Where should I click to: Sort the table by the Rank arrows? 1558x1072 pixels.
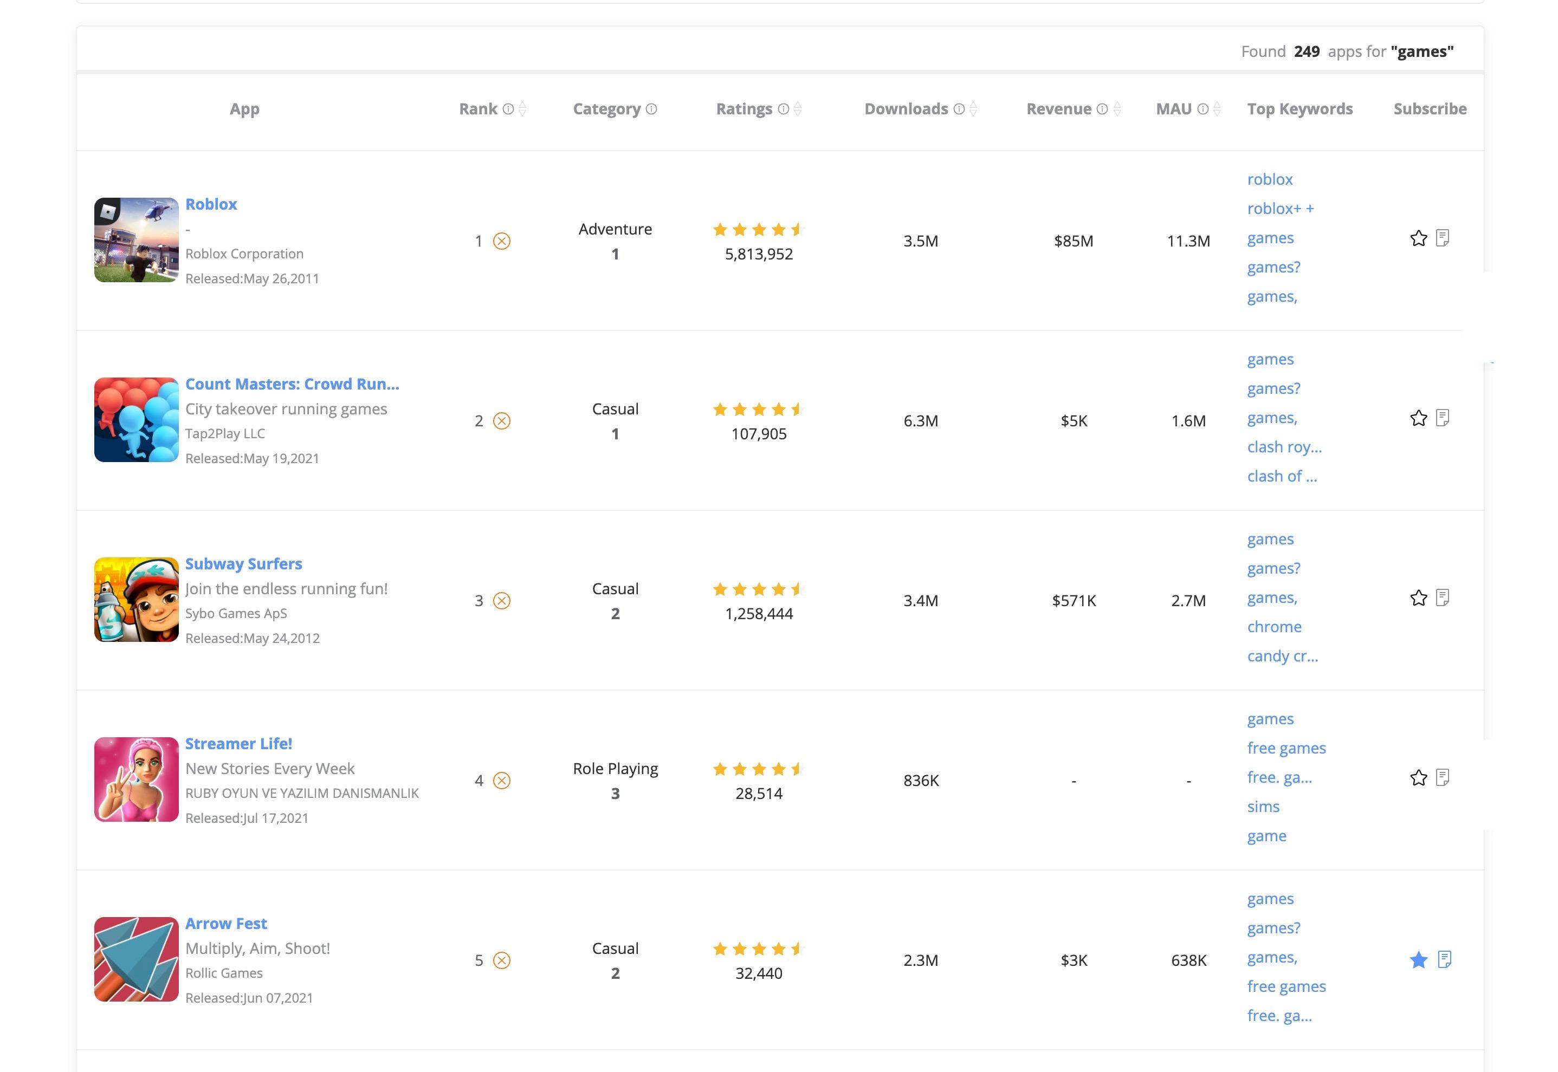coord(523,109)
